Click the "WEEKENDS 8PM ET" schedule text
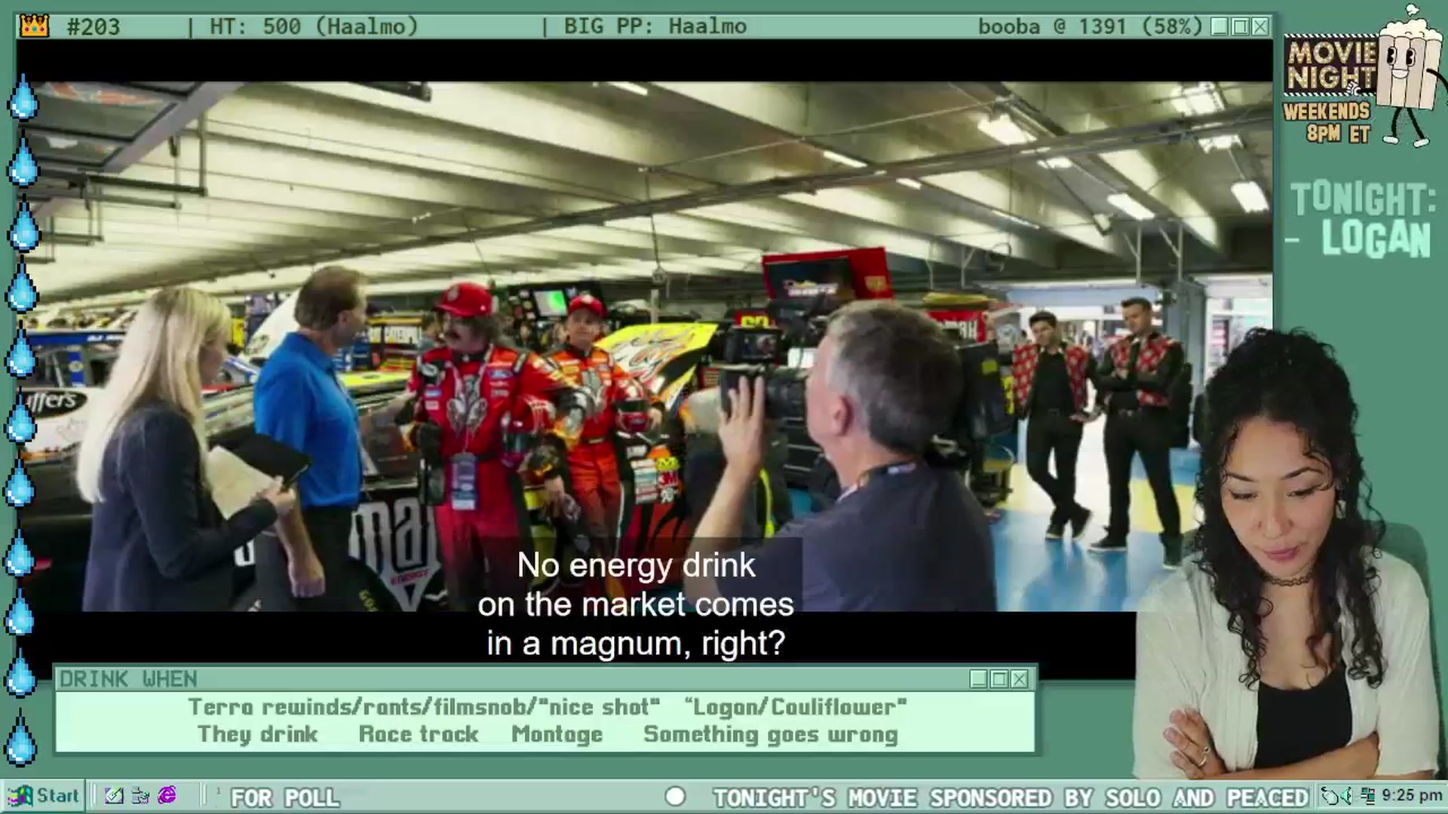 [1327, 122]
